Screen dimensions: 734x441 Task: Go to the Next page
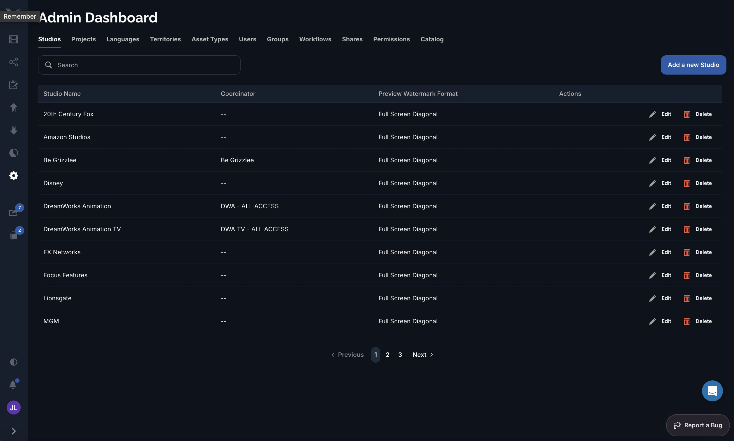423,354
